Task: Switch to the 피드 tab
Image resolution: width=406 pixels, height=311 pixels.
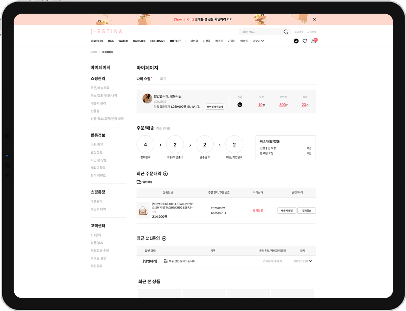Action: pyautogui.click(x=163, y=79)
